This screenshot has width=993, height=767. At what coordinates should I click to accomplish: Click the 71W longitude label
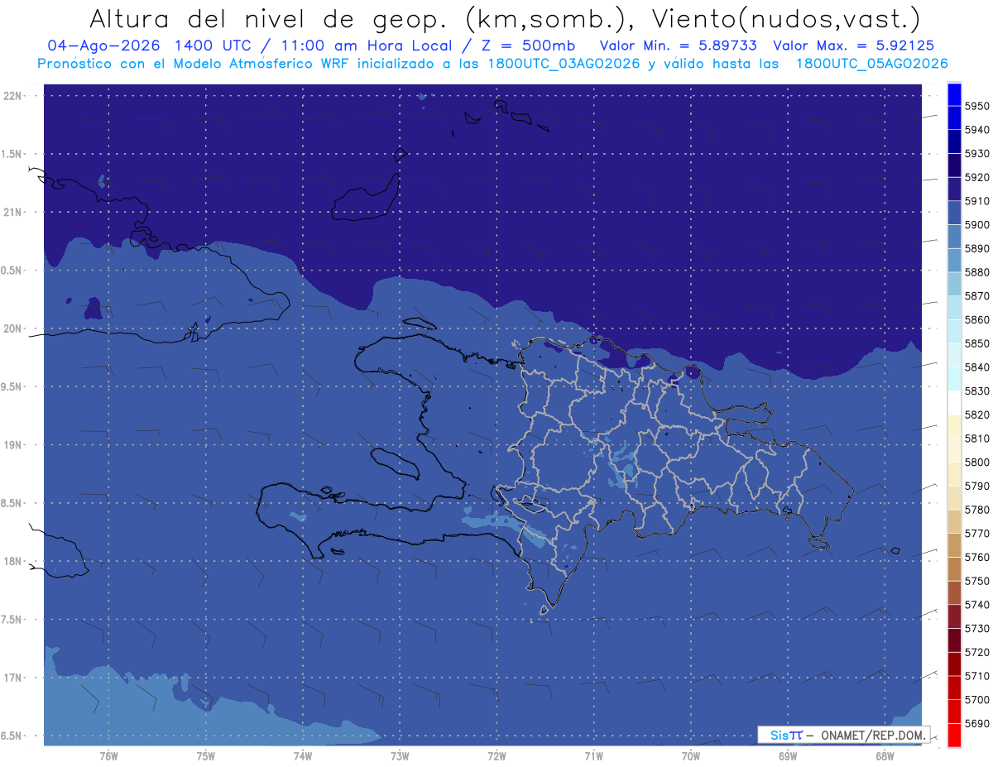[593, 756]
